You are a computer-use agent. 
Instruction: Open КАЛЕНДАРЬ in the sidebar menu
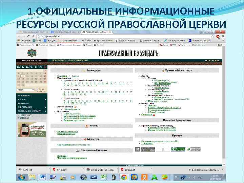24,96
